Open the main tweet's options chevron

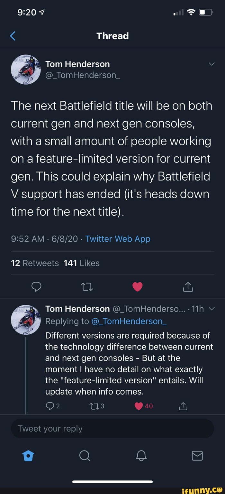coord(212,64)
